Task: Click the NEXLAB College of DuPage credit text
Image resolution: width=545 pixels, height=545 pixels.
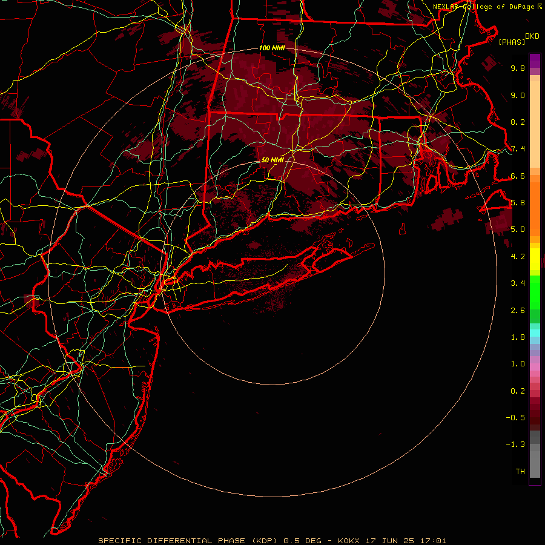Action: point(487,7)
